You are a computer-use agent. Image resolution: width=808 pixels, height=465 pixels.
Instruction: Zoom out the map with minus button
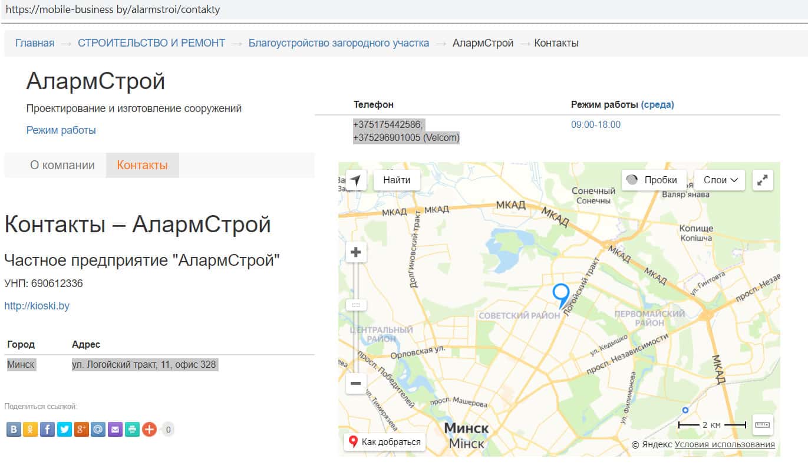[x=355, y=384]
